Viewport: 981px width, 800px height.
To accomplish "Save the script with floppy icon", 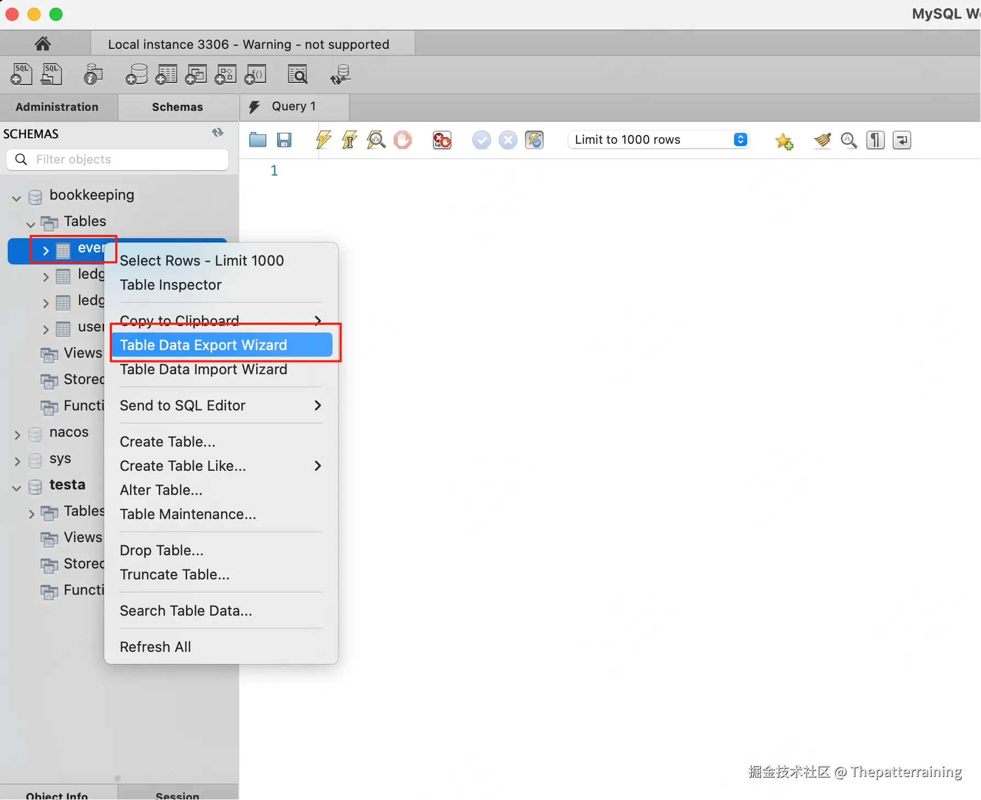I will [284, 140].
